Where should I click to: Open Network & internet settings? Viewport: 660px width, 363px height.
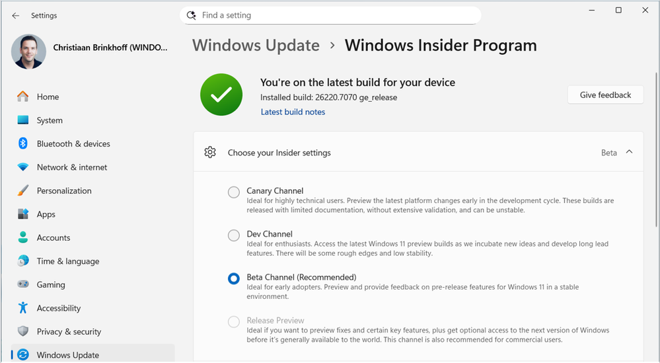pos(92,167)
